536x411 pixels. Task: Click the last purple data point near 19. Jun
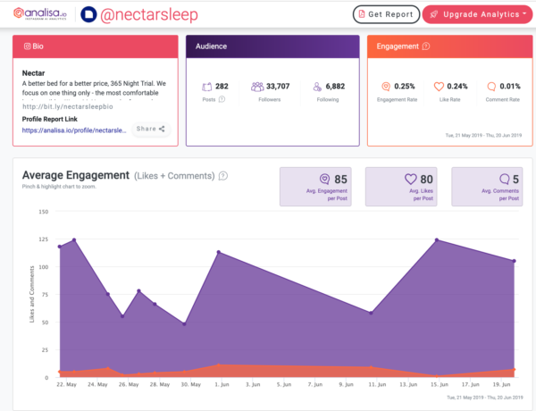(515, 261)
